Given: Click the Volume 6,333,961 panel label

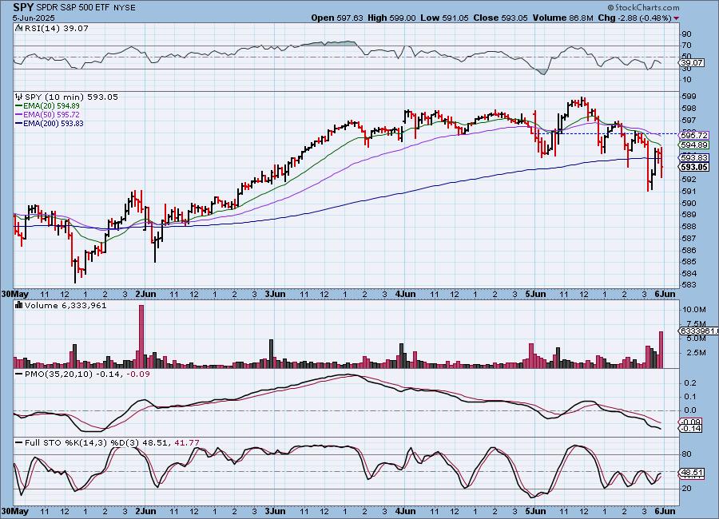Looking at the screenshot, I should pos(66,305).
